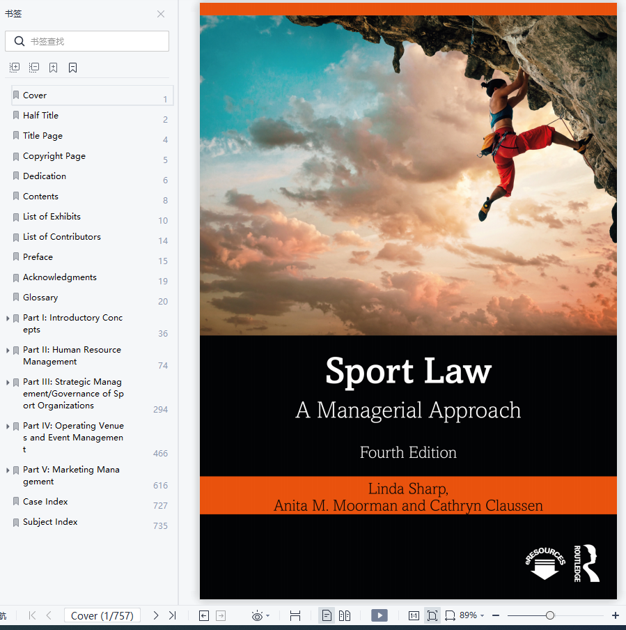Open eye protection mode dropdown arrow
Image resolution: width=626 pixels, height=630 pixels.
(268, 615)
